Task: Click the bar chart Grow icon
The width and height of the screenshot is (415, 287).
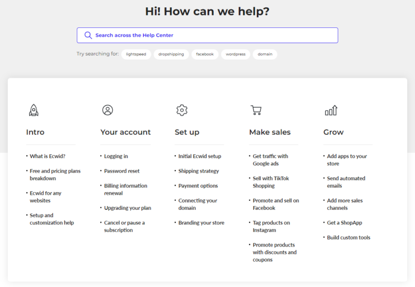Action: 331,110
